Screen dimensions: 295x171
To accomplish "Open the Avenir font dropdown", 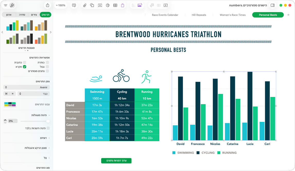I will (x=26, y=87).
